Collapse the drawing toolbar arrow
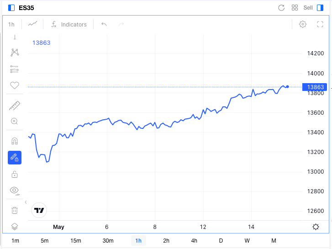This screenshot has height=249, width=332. 26,202
